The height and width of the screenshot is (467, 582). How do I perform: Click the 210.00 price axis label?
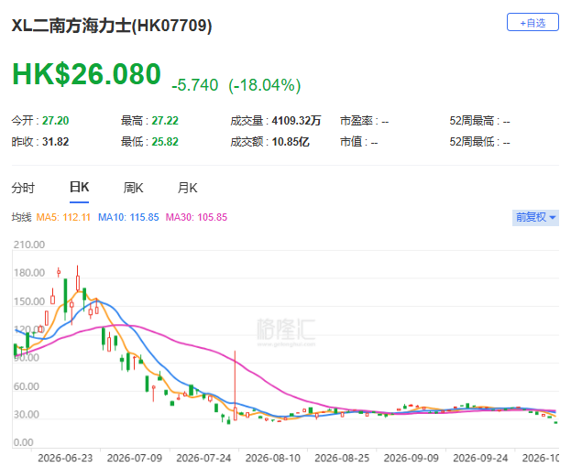29,244
